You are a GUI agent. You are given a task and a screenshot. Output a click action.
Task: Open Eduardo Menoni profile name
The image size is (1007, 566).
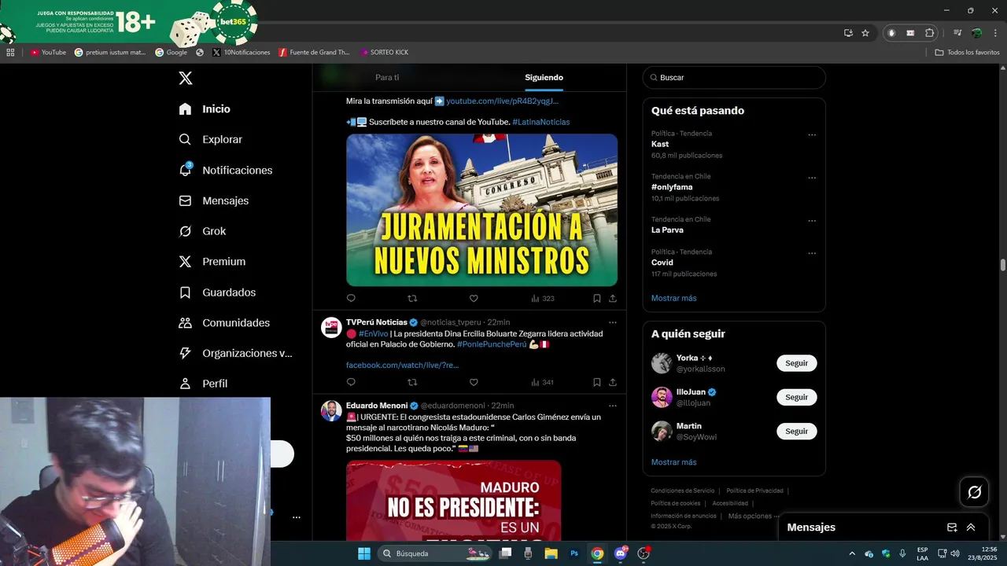pos(376,406)
